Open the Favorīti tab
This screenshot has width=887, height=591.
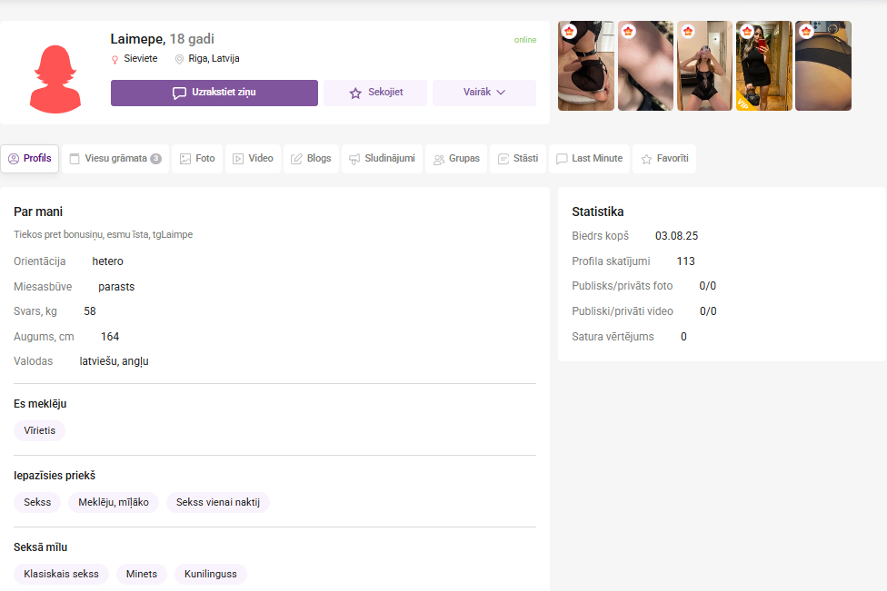[664, 158]
